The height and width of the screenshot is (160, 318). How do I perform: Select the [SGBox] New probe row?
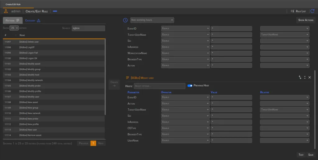(x=54, y=119)
